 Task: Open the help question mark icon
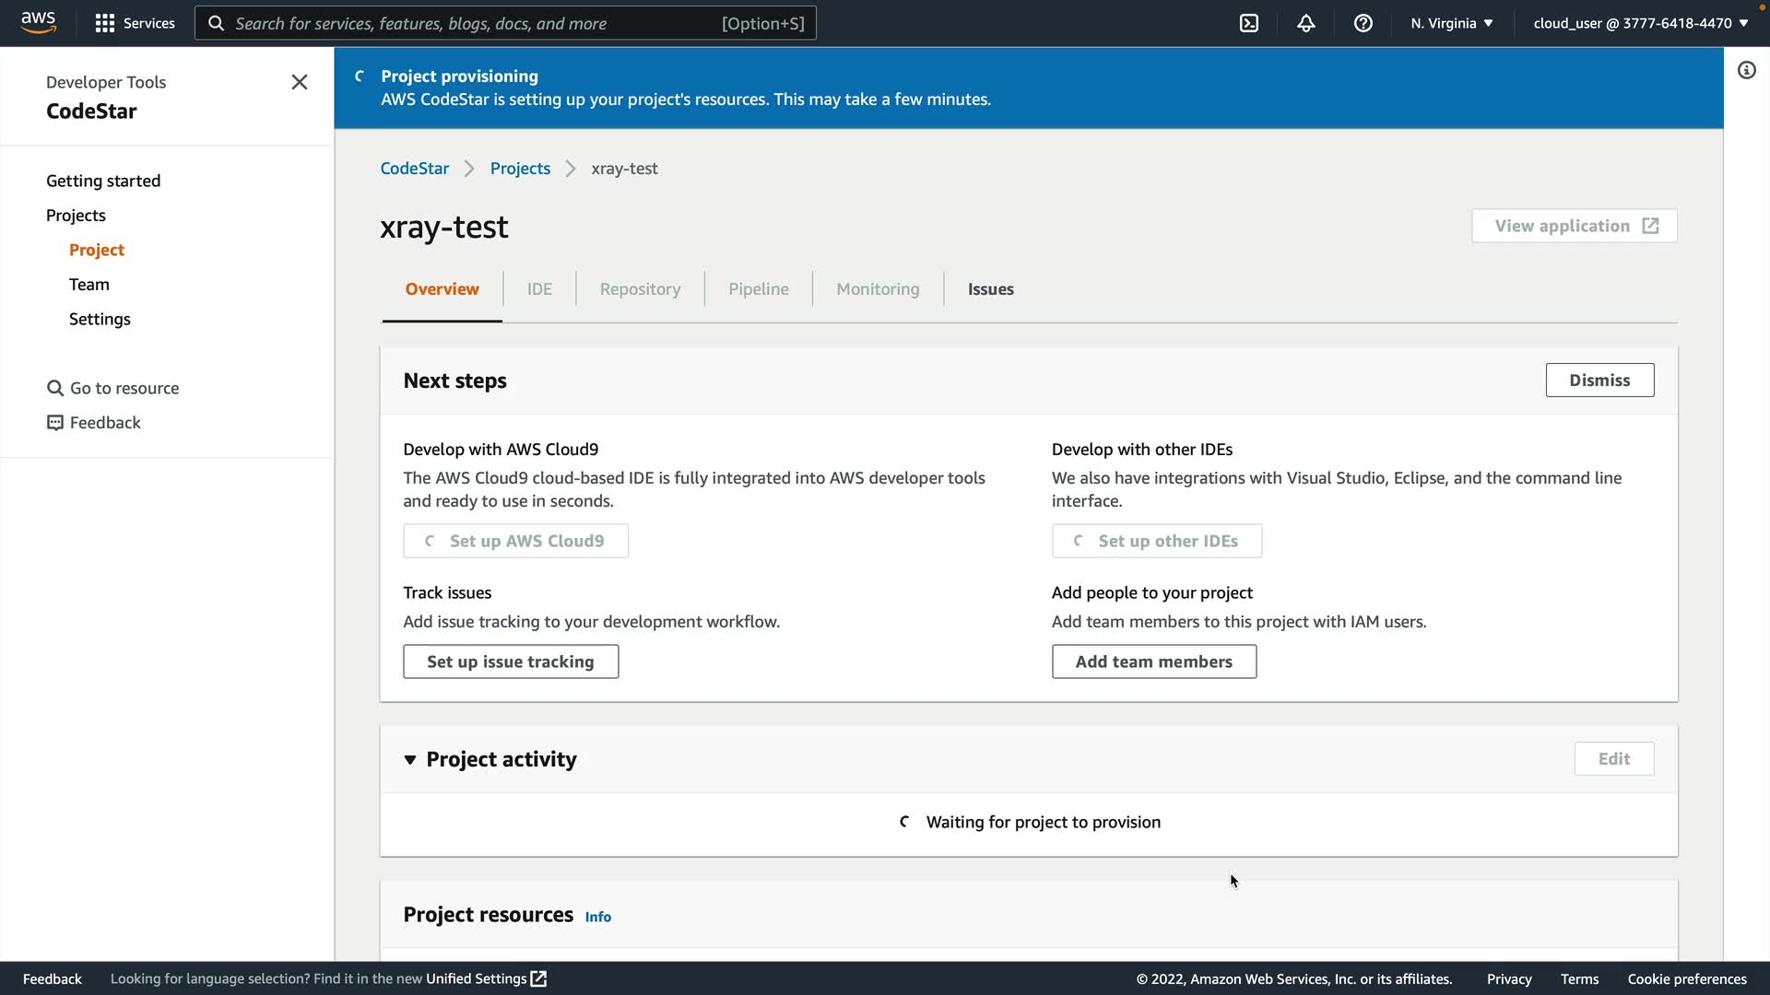(1363, 23)
